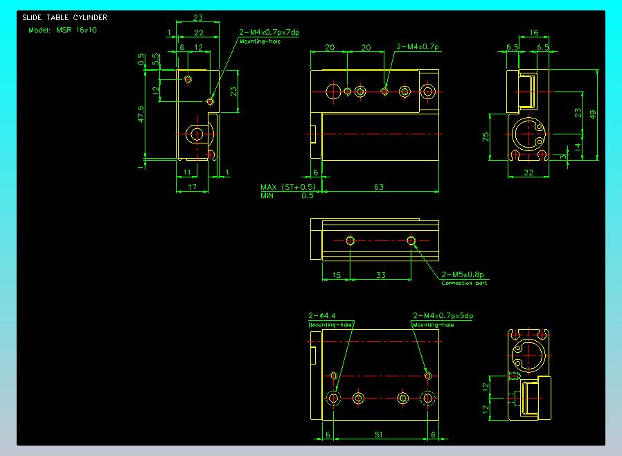Viewport: 622px width, 456px height.
Task: Click the "15" dimension value
Action: point(337,275)
